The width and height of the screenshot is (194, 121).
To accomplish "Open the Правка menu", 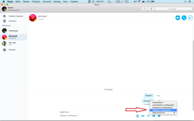I will pyautogui.click(x=26, y=2).
